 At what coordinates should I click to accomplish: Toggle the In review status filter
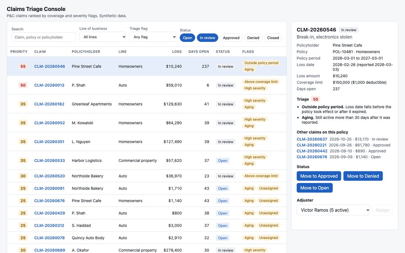pyautogui.click(x=208, y=38)
